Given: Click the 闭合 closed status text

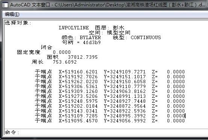Looking at the screenshot, I should tap(47, 47).
